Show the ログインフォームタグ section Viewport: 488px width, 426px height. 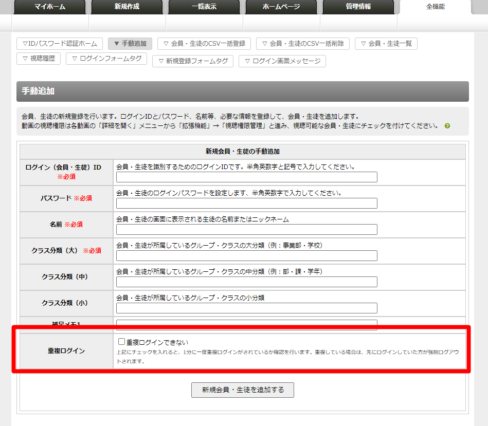tap(106, 59)
